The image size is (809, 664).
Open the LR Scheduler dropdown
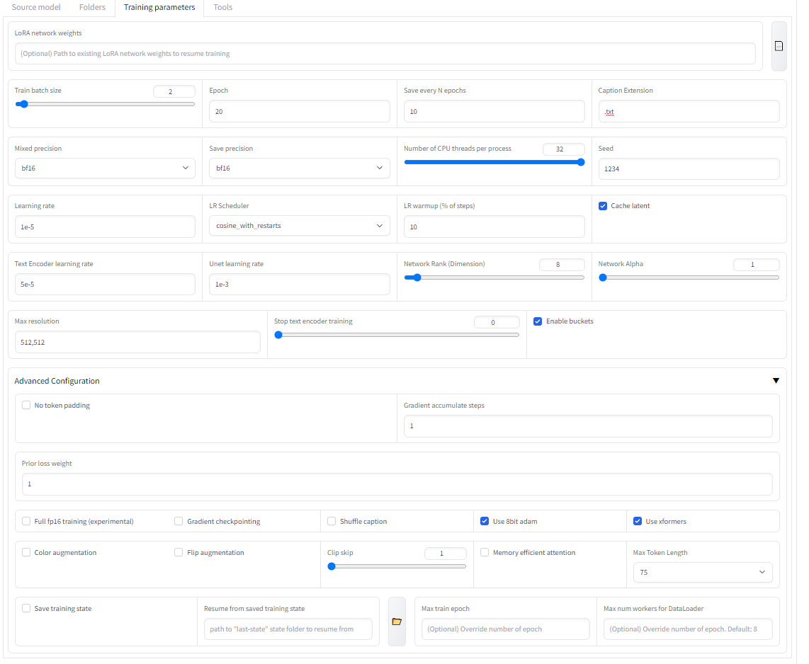click(299, 226)
